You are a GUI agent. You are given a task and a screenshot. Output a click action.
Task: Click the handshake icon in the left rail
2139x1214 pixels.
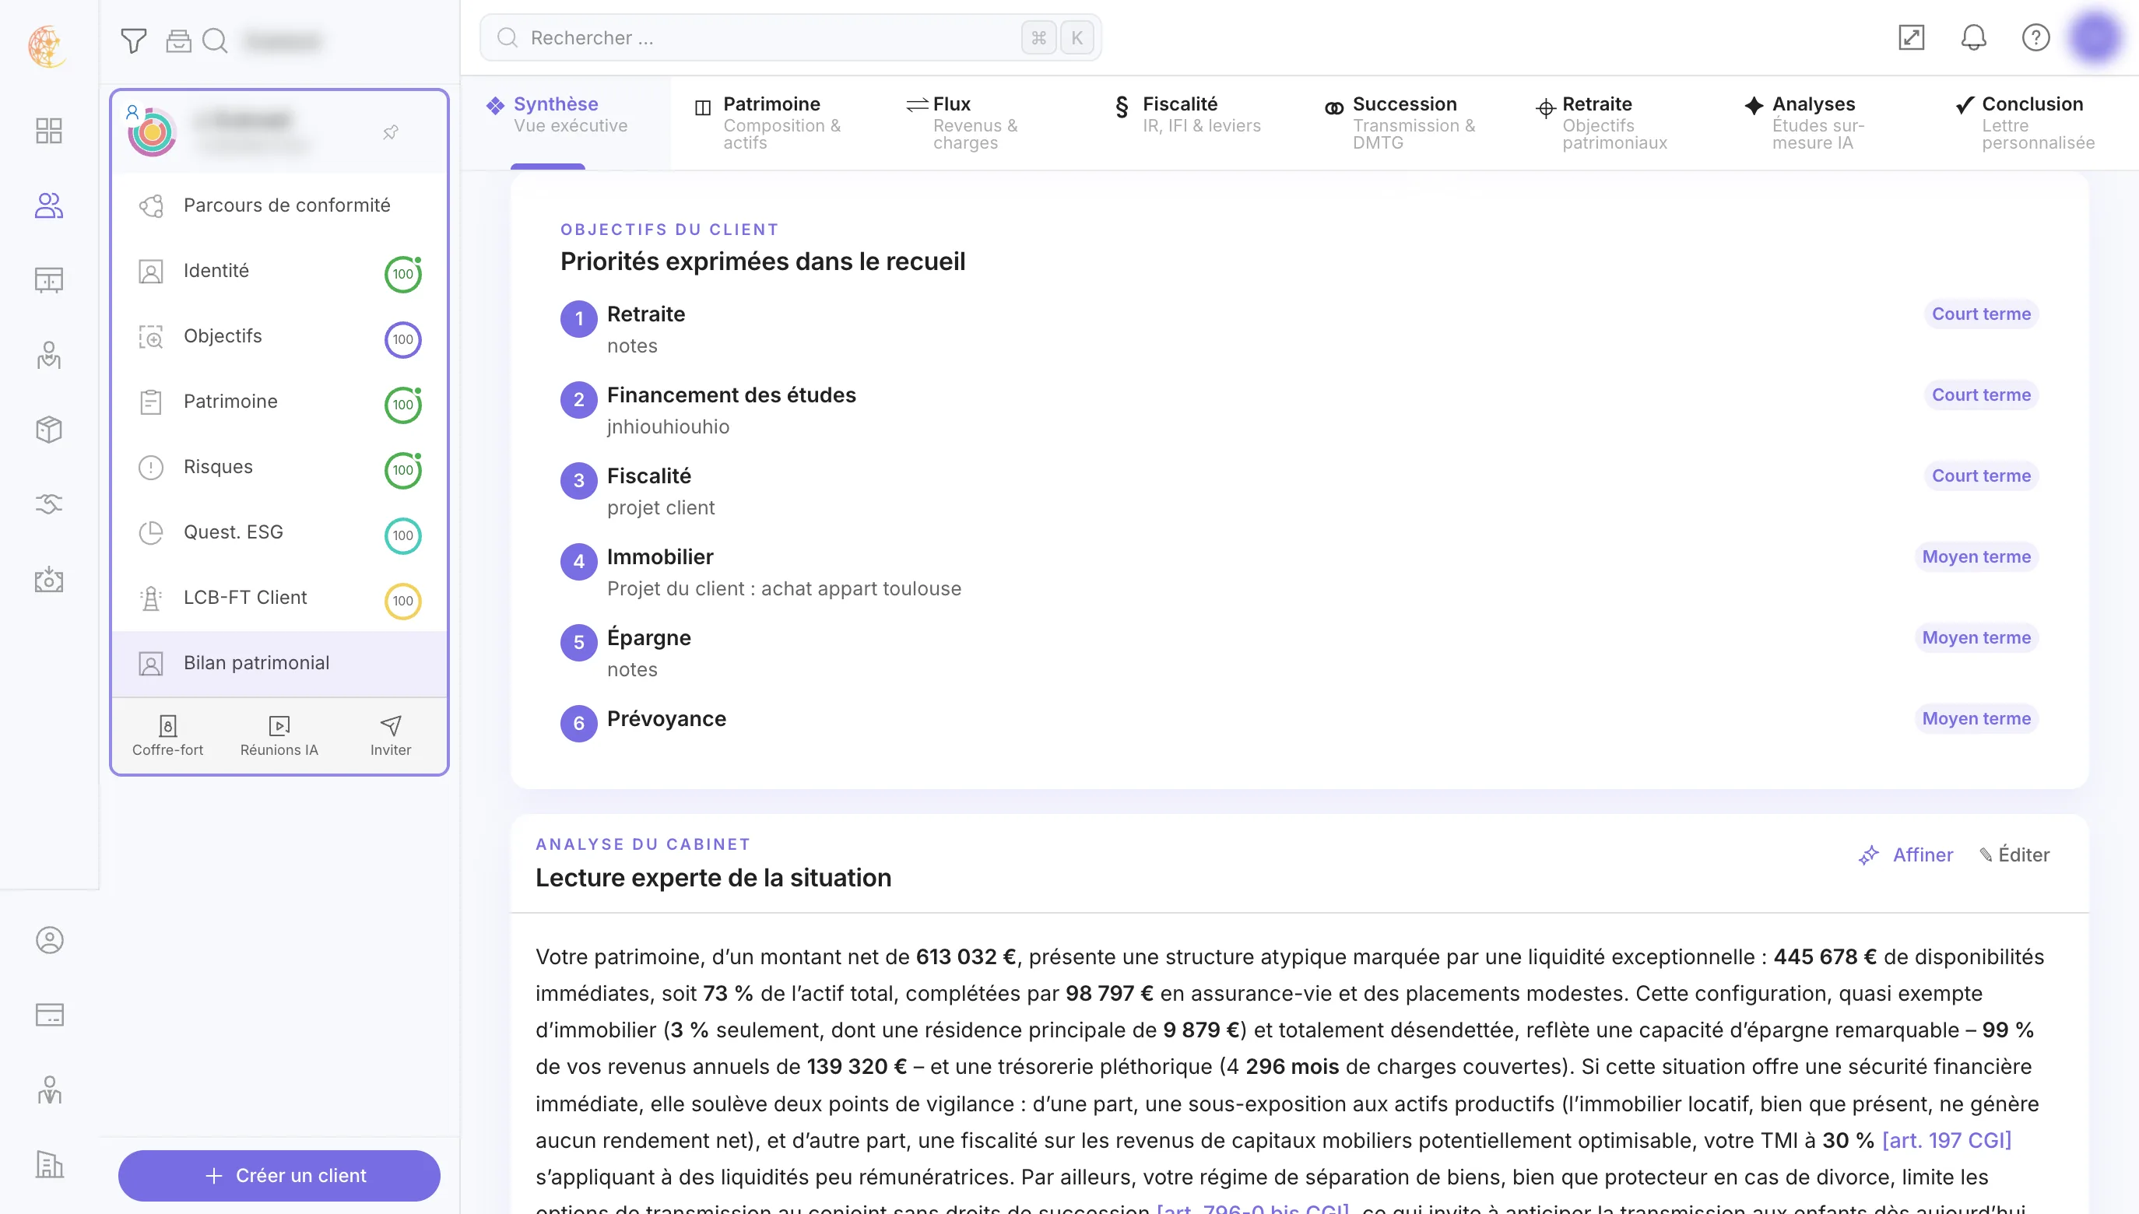coord(49,503)
